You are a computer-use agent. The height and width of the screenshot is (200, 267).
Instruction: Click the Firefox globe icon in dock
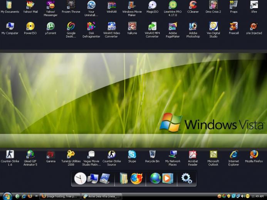(x=136, y=178)
